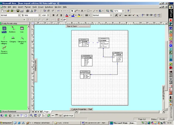Click Démarrer start button
174x125 pixels.
pos(6,123)
